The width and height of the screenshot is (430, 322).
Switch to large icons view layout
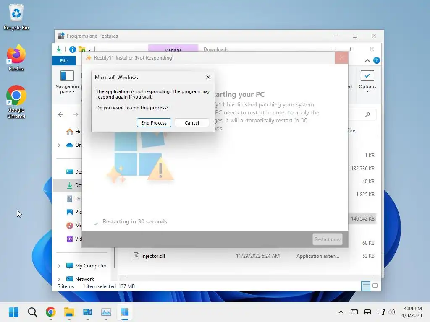[375, 286]
